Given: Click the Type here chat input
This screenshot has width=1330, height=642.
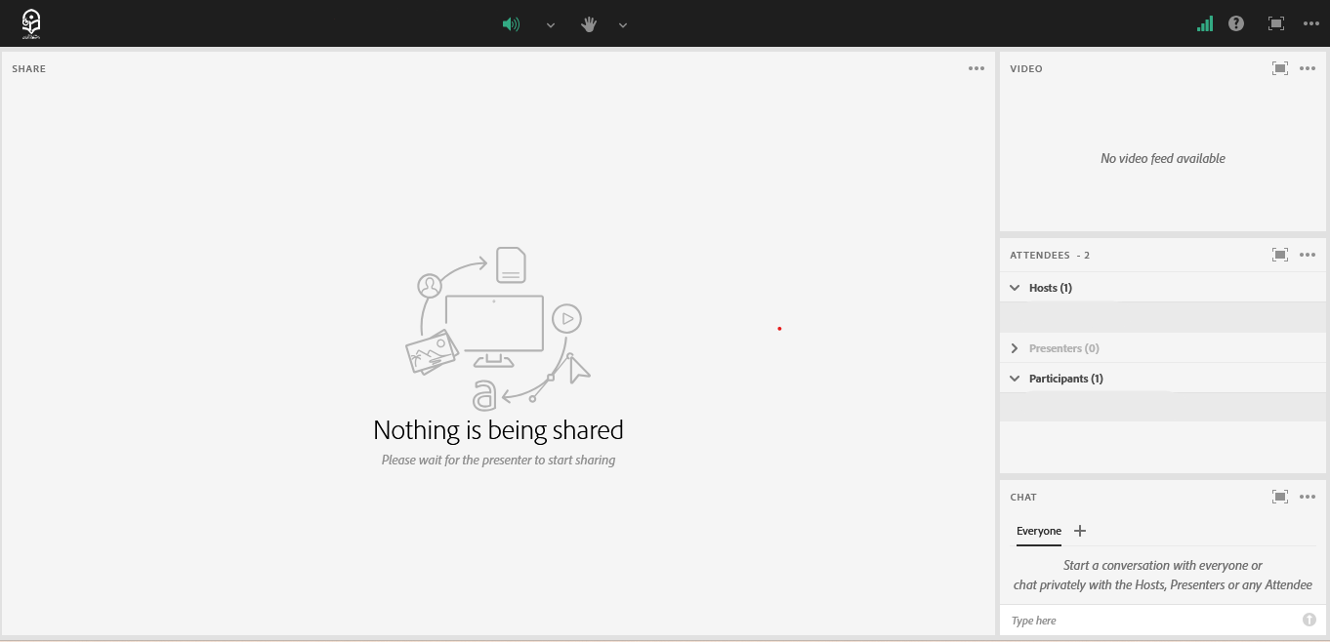Looking at the screenshot, I should (1152, 621).
